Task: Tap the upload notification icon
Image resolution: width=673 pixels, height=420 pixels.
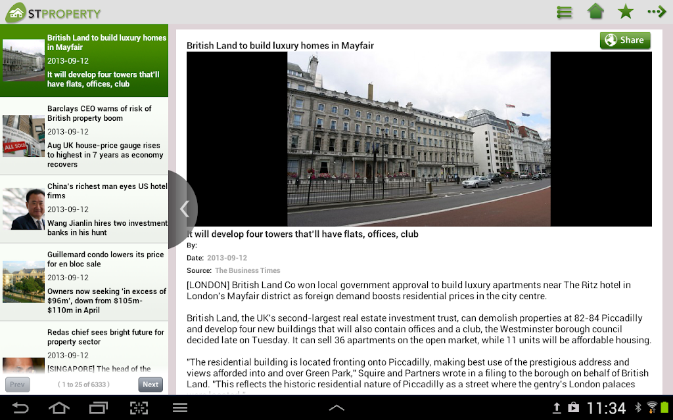Action: tap(556, 408)
